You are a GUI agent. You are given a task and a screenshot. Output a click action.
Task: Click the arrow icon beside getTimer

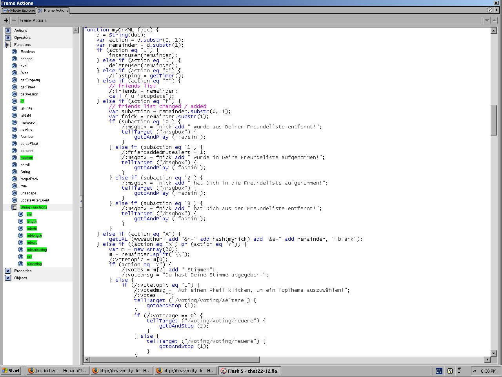pyautogui.click(x=15, y=87)
